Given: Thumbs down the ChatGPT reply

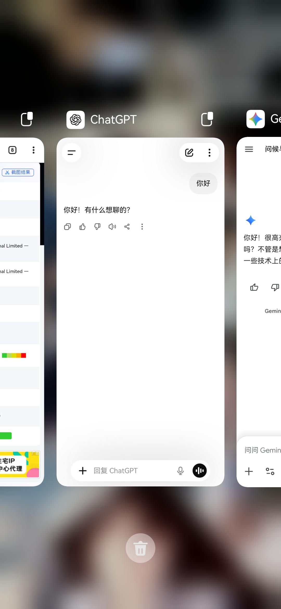Looking at the screenshot, I should click(x=97, y=227).
